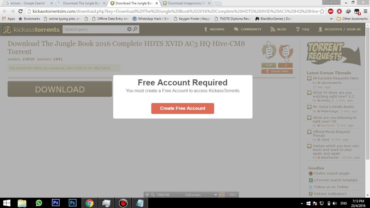Open TNDTE Diploma Result bookmark
The width and height of the screenshot is (370, 208).
click(233, 18)
